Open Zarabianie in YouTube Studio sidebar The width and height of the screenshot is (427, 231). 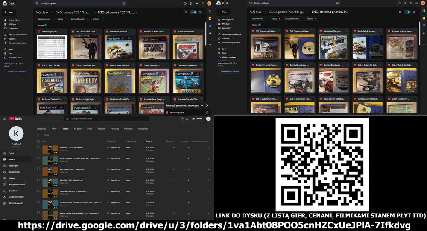coord(16,191)
